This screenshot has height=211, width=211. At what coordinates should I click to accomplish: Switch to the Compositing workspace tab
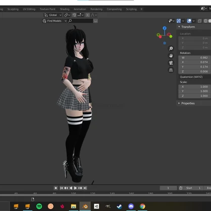point(114,9)
